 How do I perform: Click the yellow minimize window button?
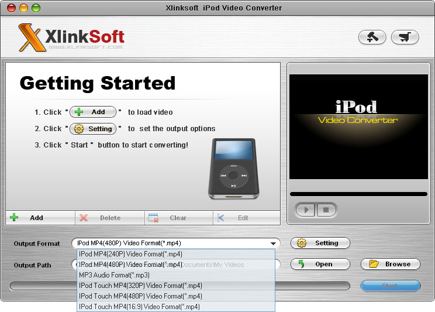click(x=23, y=8)
